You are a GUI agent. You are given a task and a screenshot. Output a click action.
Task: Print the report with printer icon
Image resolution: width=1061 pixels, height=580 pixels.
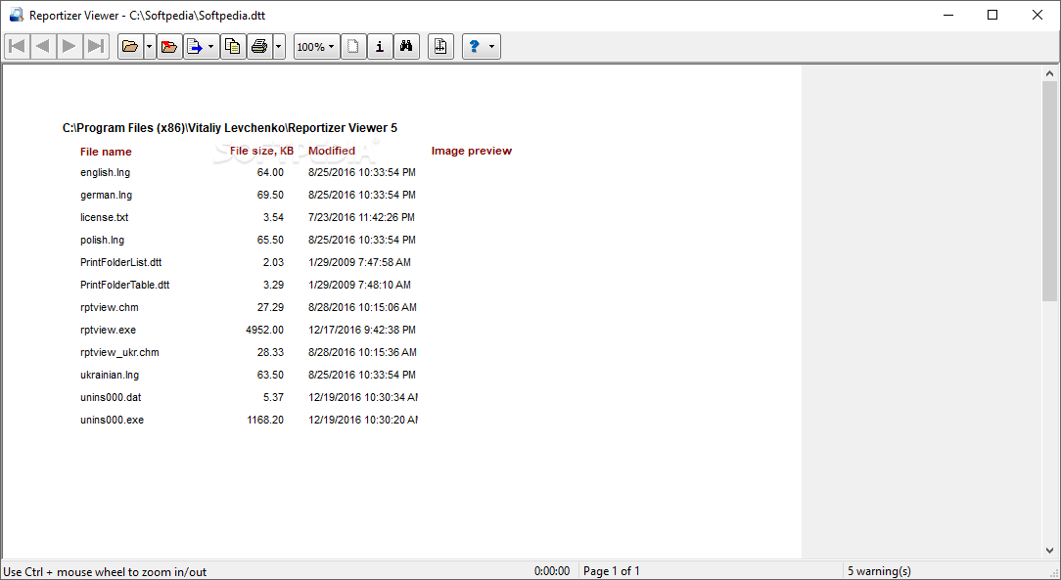pos(259,47)
